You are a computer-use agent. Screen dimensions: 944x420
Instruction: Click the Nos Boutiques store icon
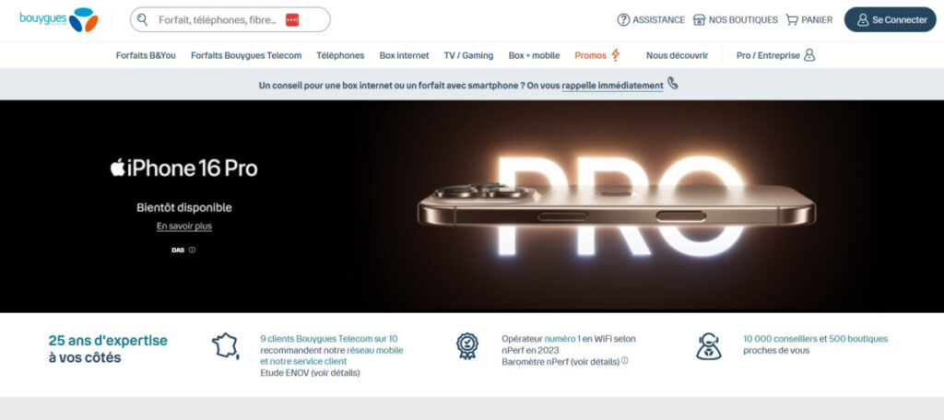click(x=699, y=20)
